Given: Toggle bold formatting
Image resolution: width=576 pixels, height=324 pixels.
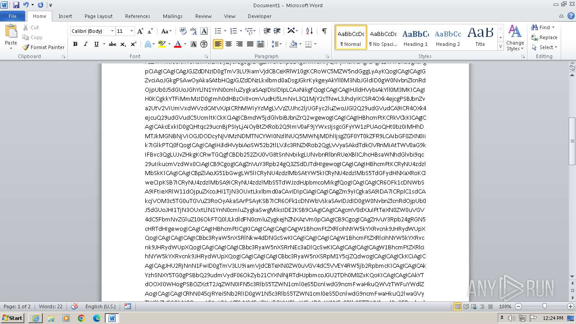Looking at the screenshot, I should coord(75,44).
